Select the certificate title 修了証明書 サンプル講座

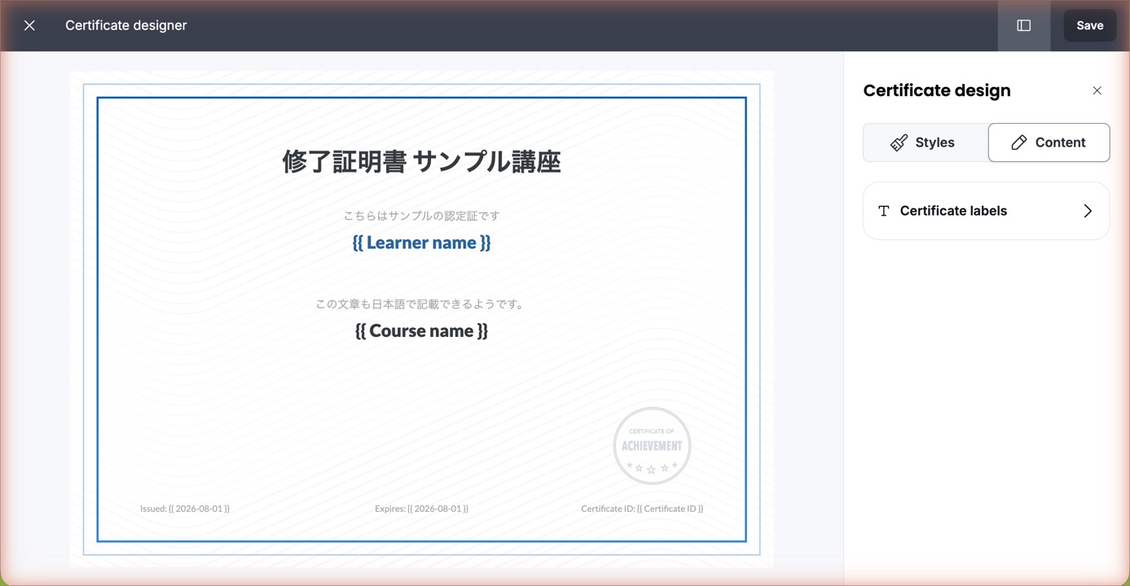(x=421, y=162)
